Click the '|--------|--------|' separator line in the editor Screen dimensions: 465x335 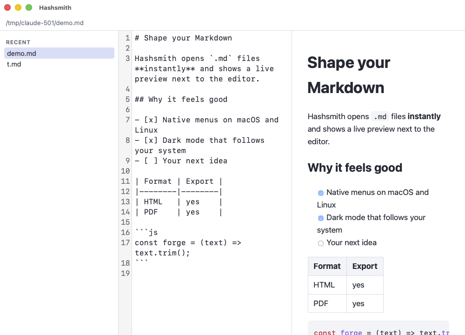point(179,191)
